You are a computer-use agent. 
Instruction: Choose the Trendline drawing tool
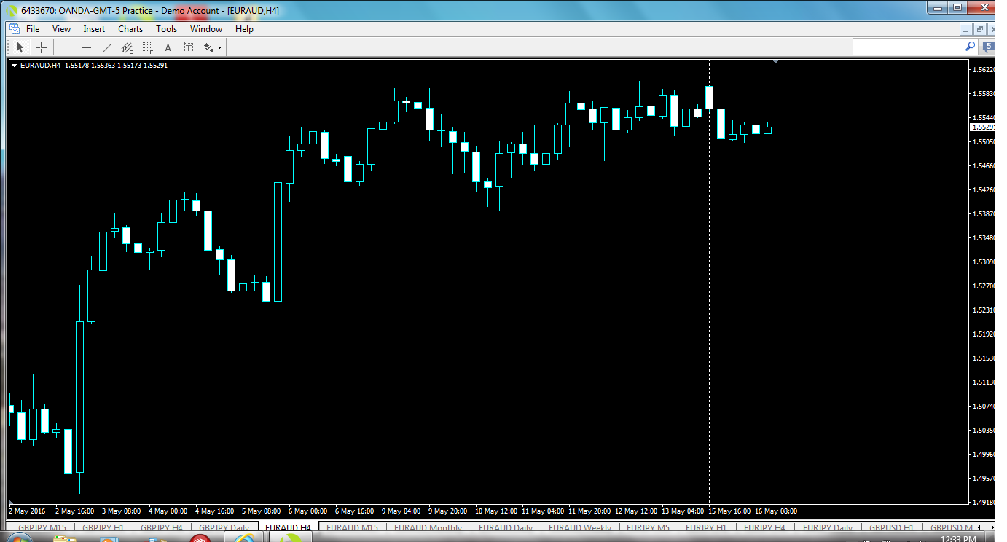tap(107, 48)
